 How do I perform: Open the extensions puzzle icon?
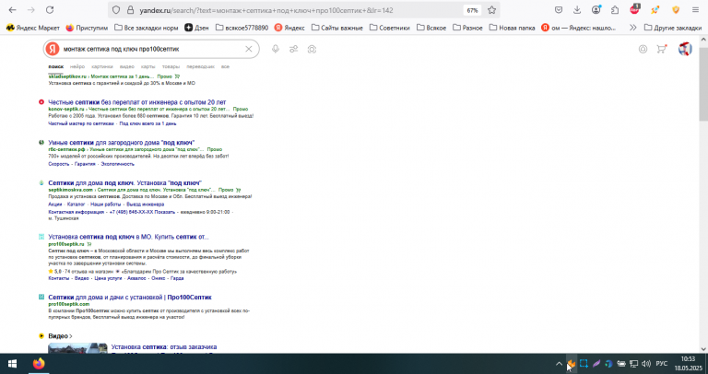coord(615,10)
